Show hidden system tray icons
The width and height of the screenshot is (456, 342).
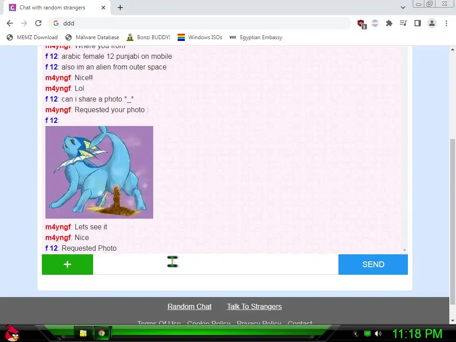click(x=356, y=334)
